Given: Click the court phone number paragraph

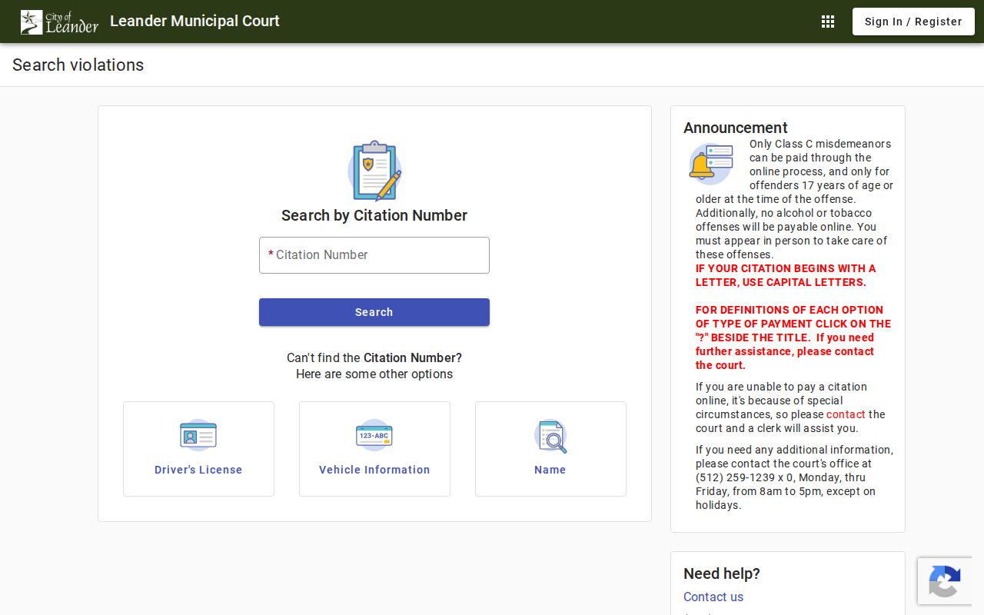Looking at the screenshot, I should tap(794, 477).
